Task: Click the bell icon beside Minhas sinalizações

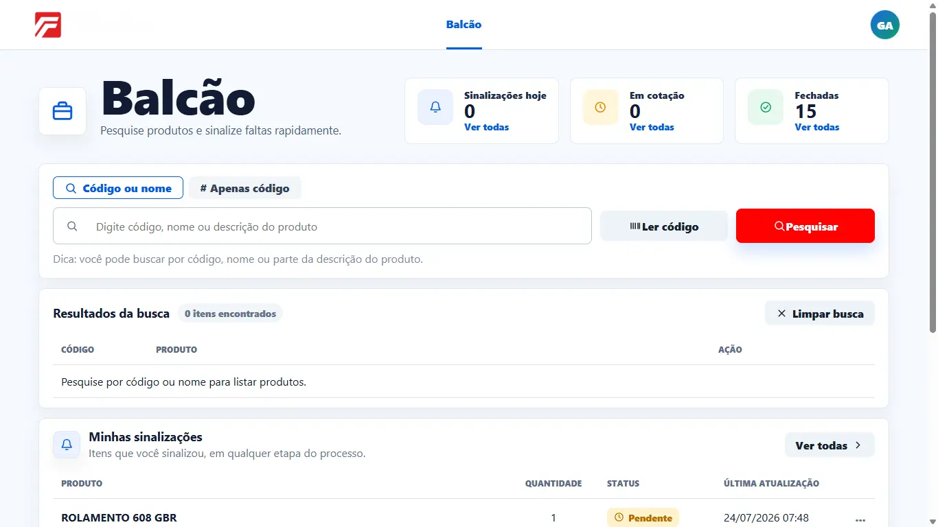Action: point(67,445)
